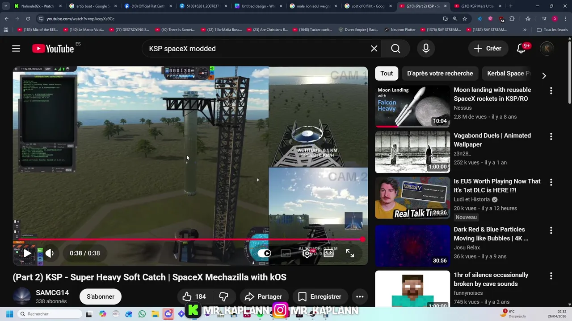Open the Tous les favoris folder
Viewport: 572px width, 321px height.
[552, 30]
